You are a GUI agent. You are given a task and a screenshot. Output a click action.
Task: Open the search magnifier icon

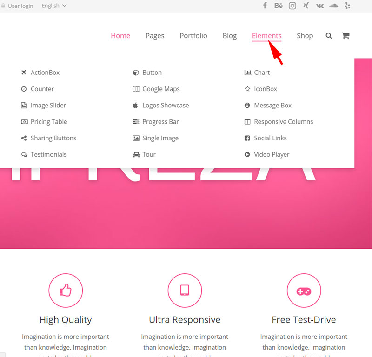click(x=329, y=36)
